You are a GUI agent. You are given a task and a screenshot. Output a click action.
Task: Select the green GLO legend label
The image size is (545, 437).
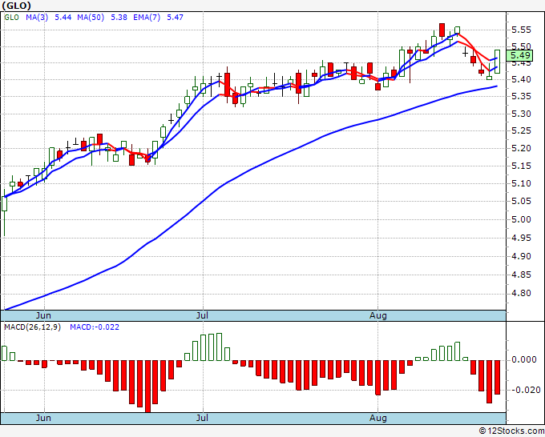click(11, 18)
